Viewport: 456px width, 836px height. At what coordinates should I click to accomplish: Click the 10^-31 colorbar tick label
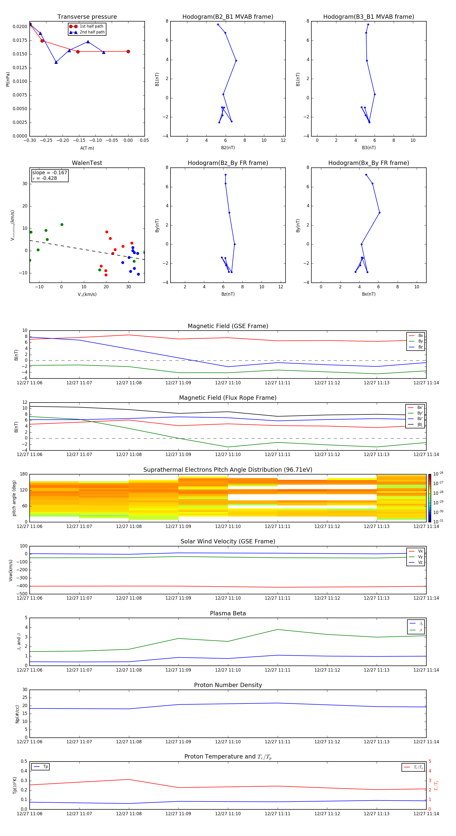coord(438,522)
